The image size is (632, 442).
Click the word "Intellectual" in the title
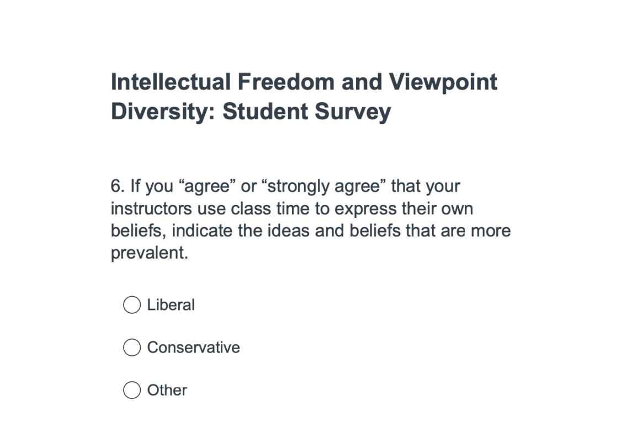171,82
